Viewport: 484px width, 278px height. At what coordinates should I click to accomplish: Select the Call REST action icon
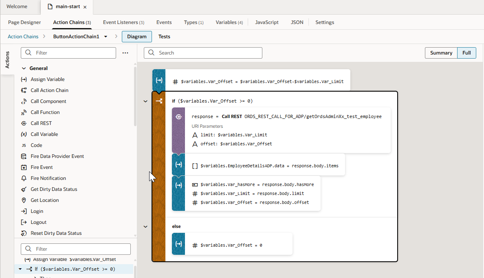click(24, 123)
